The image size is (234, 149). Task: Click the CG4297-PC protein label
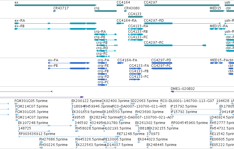[x=161, y=66]
